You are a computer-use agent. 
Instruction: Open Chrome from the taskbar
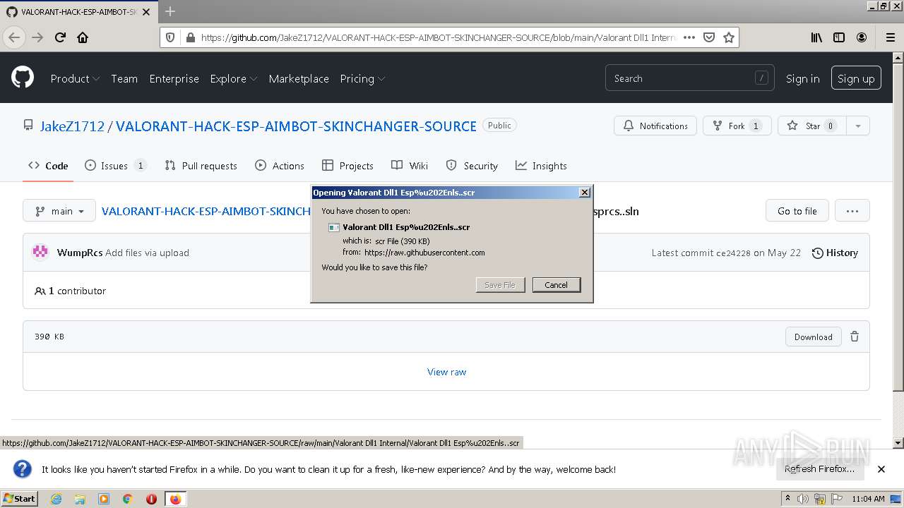pos(128,499)
